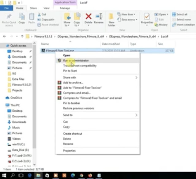Click Invert selection in ribbon
196x179 pixels.
(183, 24)
